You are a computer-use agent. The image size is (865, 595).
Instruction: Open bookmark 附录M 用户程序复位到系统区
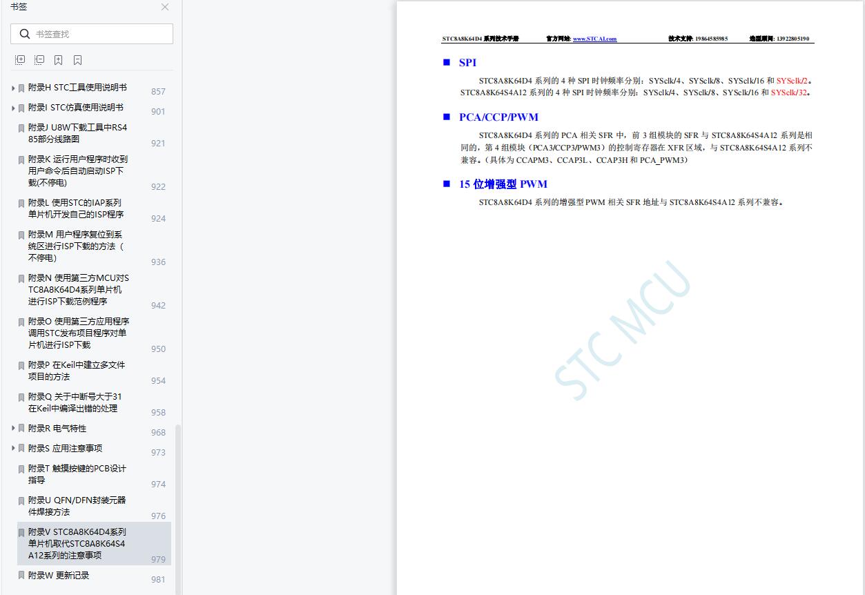(x=77, y=246)
